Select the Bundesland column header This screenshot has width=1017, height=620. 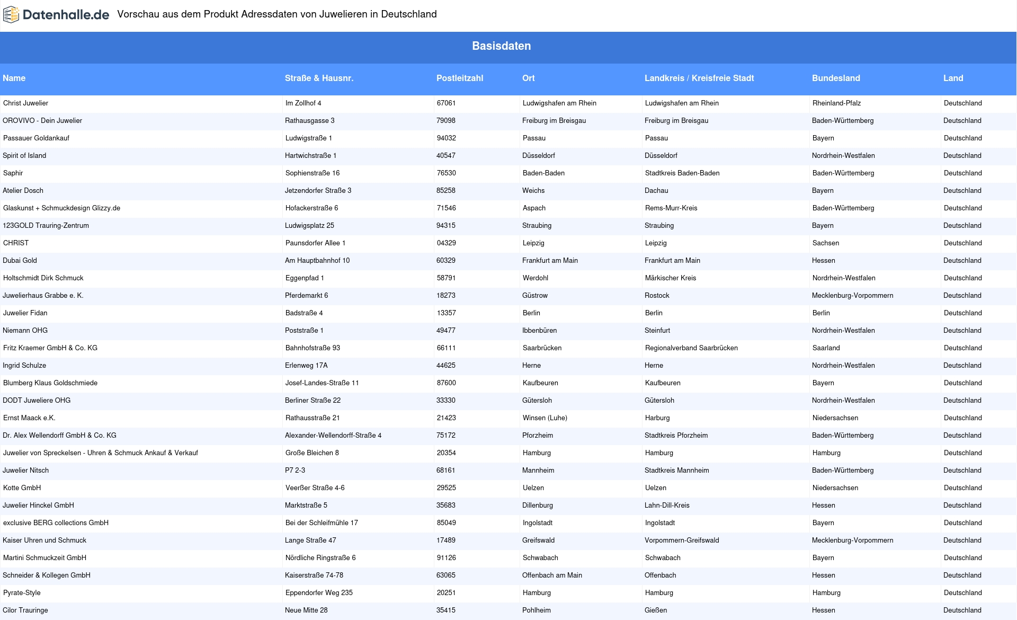point(836,78)
